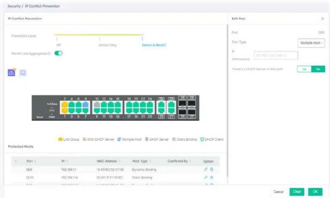Click the warning triangle view icon
Image resolution: width=330 pixels, height=198 pixels.
coord(11,73)
